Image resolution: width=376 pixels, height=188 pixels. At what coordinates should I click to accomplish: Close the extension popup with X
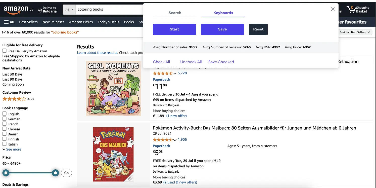coord(333,9)
